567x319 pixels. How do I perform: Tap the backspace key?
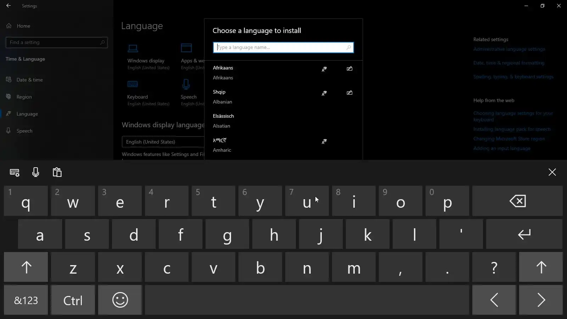517,201
